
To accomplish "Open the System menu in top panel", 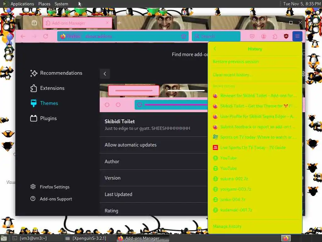I will tap(61, 4).
